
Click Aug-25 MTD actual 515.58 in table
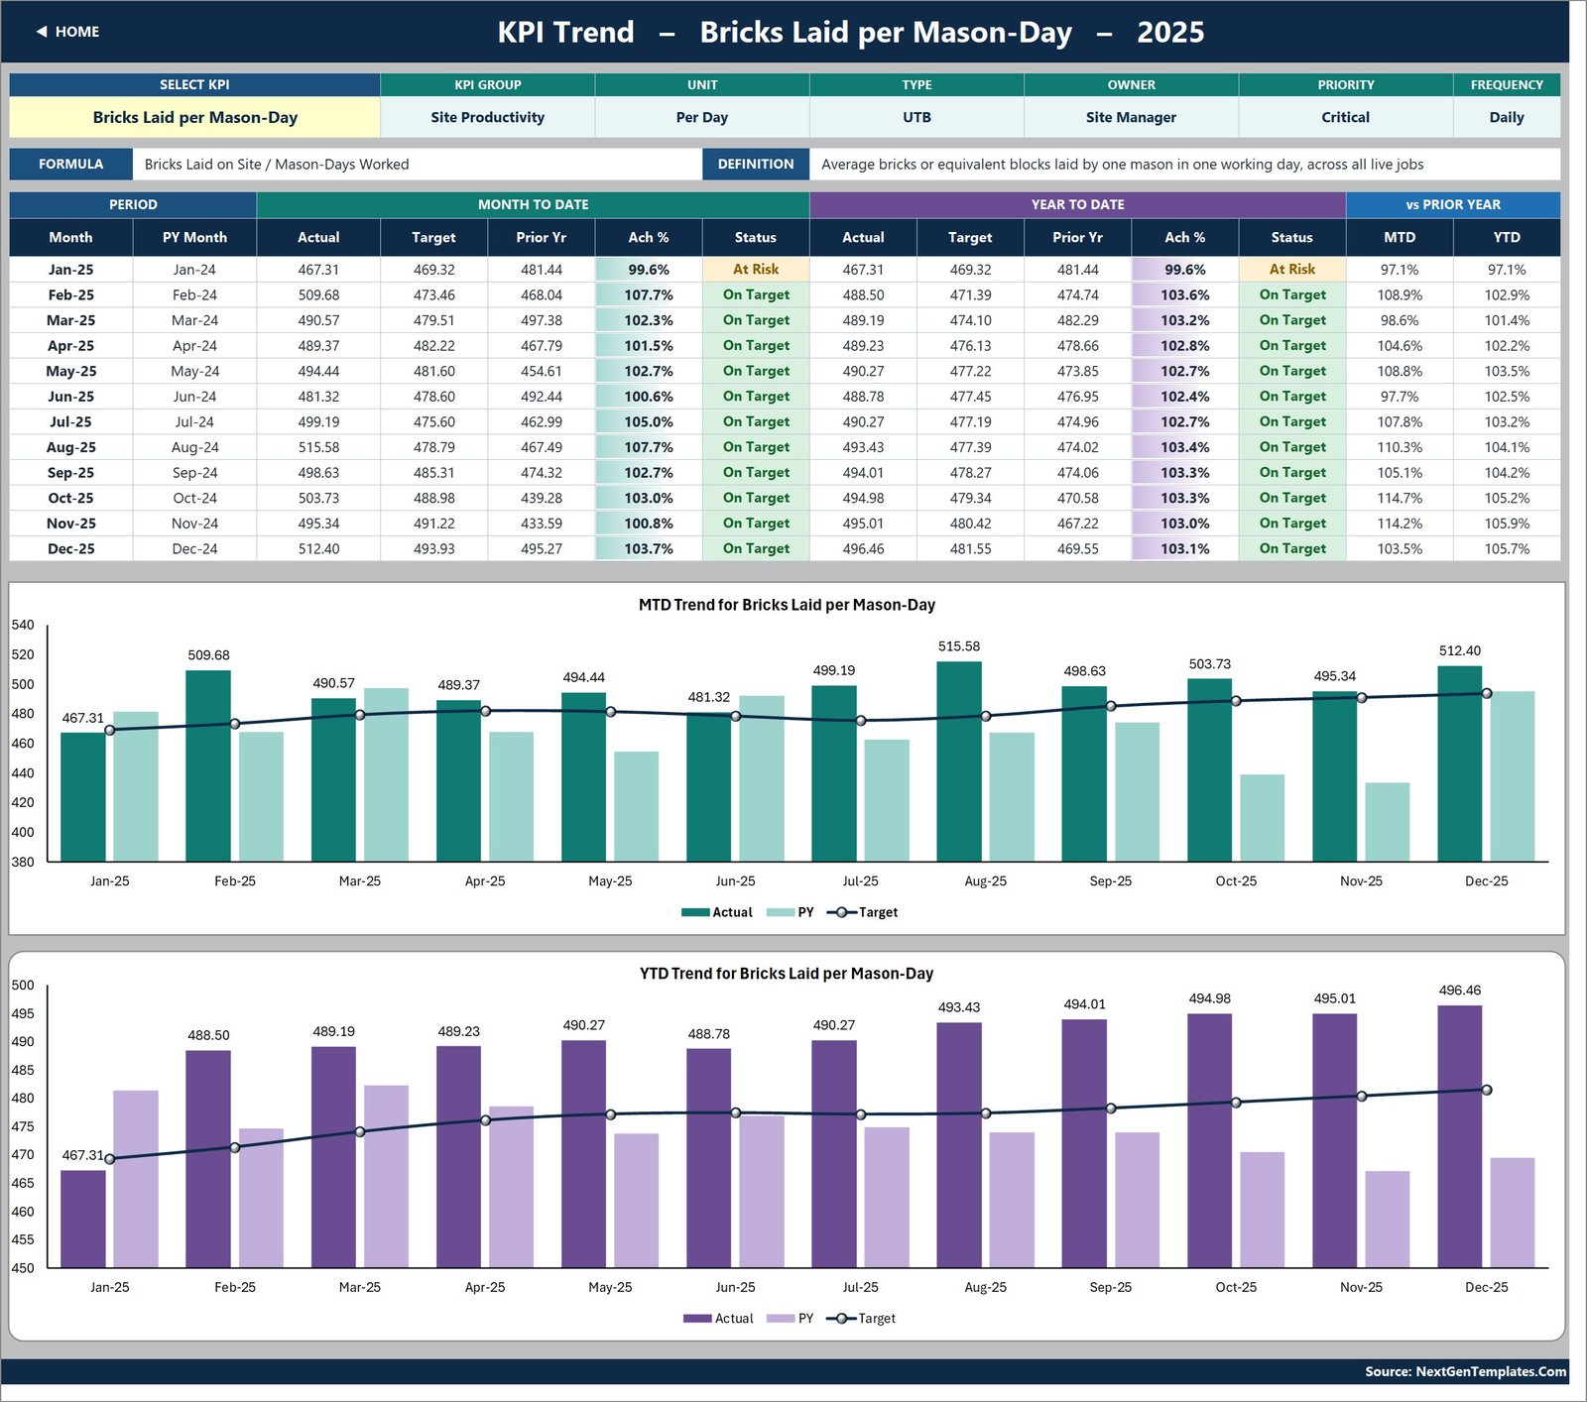[318, 447]
